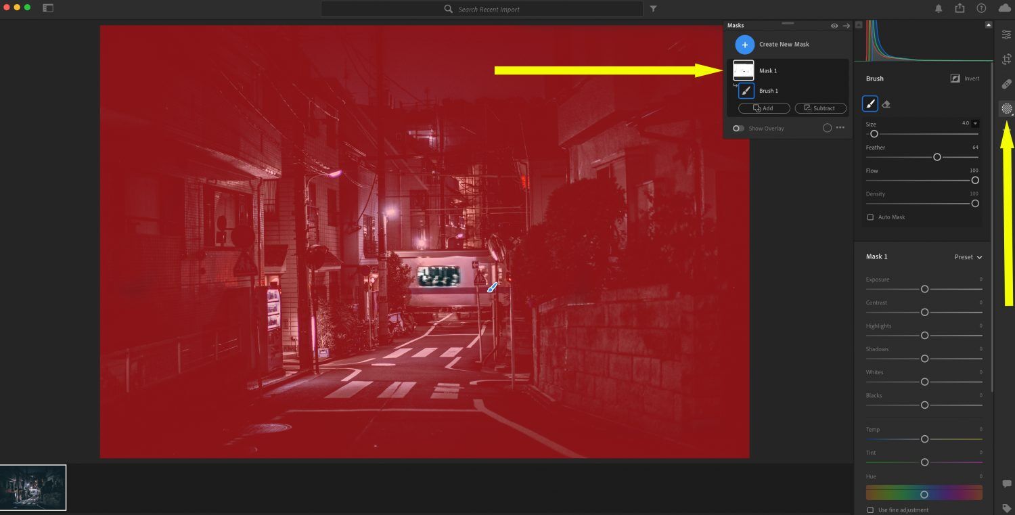The image size is (1015, 515).
Task: Select the brush paint mode icon
Action: click(870, 104)
